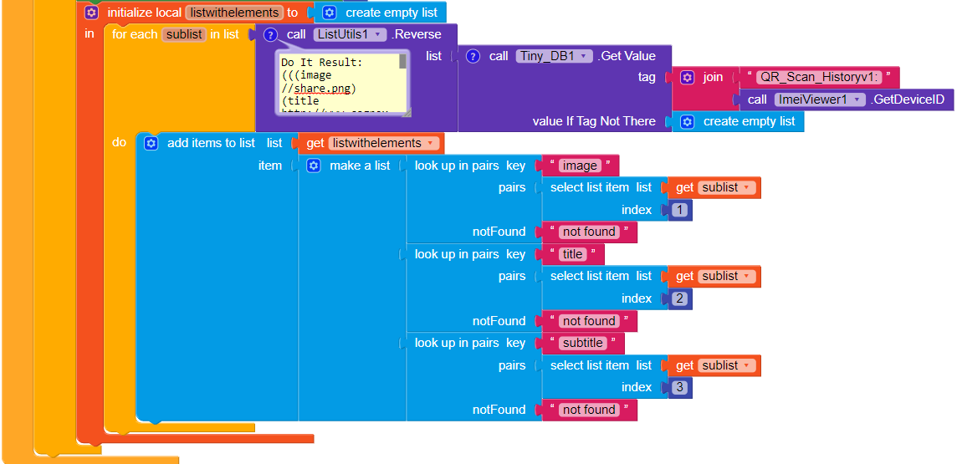Open get sublist dropdown beside index 3

(x=726, y=365)
